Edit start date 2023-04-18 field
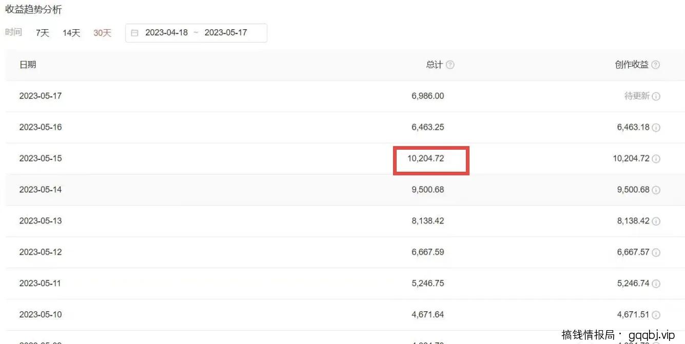Screen dimensions: 685x344 [166, 33]
